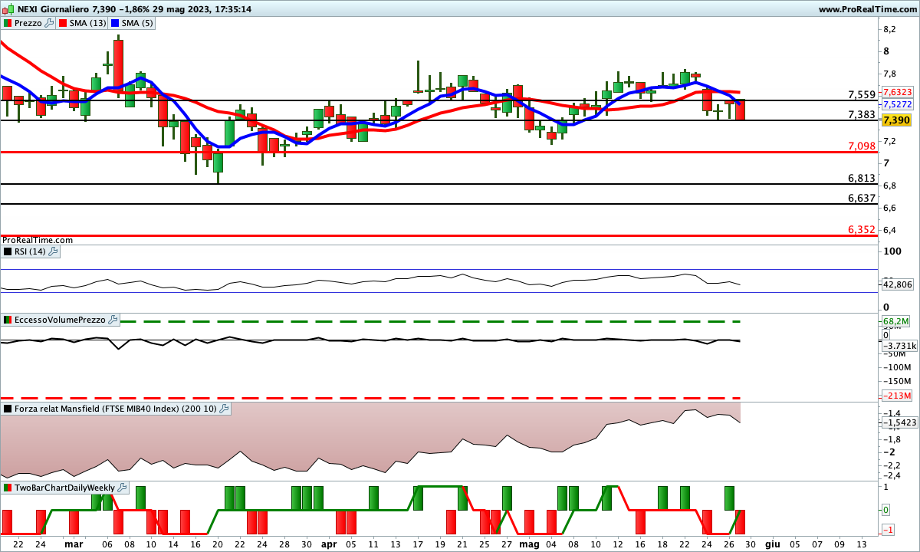The width and height of the screenshot is (920, 552).
Task: Click the -1,5423 Mansfield value tag
Action: click(899, 422)
